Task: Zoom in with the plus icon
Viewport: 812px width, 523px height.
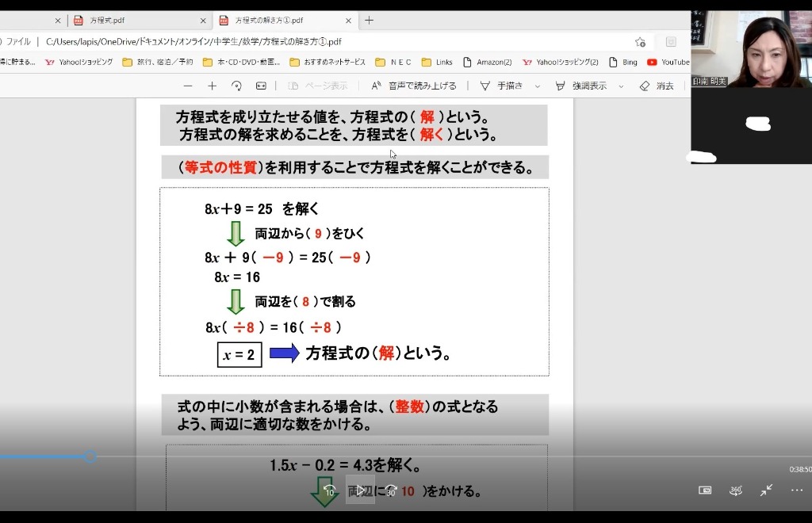Action: (212, 86)
